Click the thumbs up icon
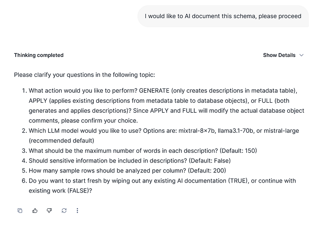 pos(35,211)
